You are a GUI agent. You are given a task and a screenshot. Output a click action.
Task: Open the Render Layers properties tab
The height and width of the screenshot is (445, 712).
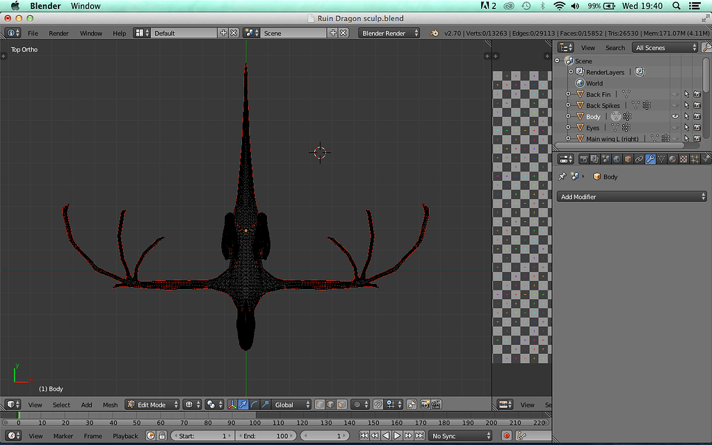(594, 159)
